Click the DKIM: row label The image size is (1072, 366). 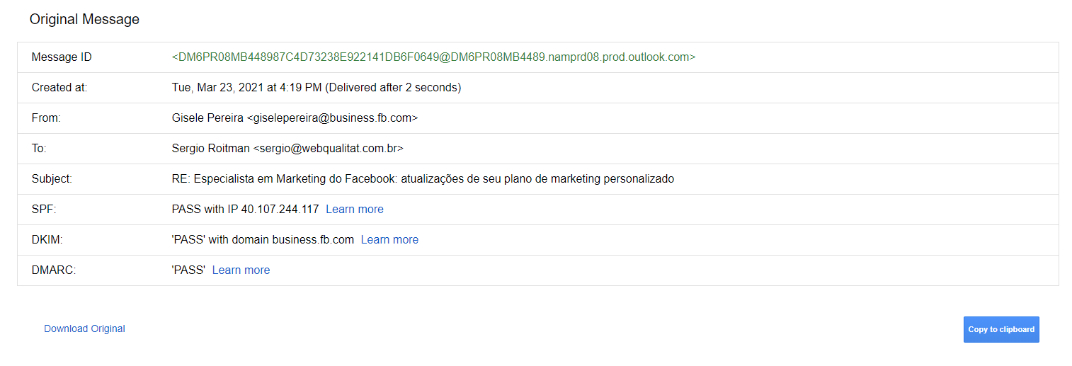[47, 240]
